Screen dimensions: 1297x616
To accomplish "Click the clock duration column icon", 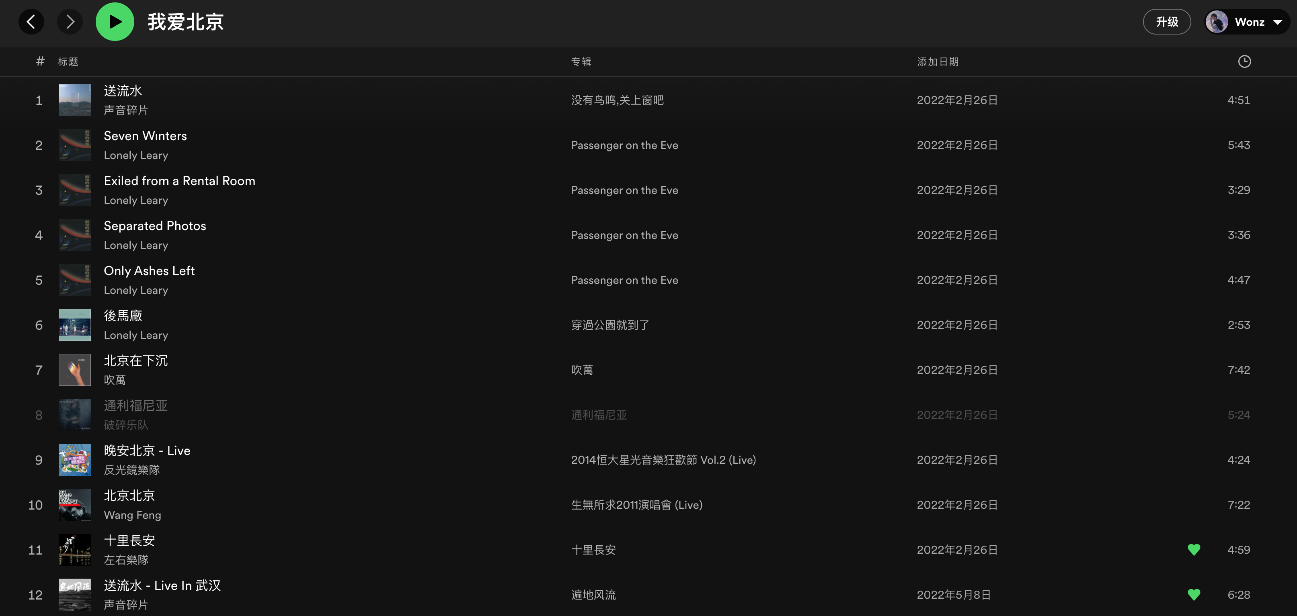I will tap(1244, 61).
